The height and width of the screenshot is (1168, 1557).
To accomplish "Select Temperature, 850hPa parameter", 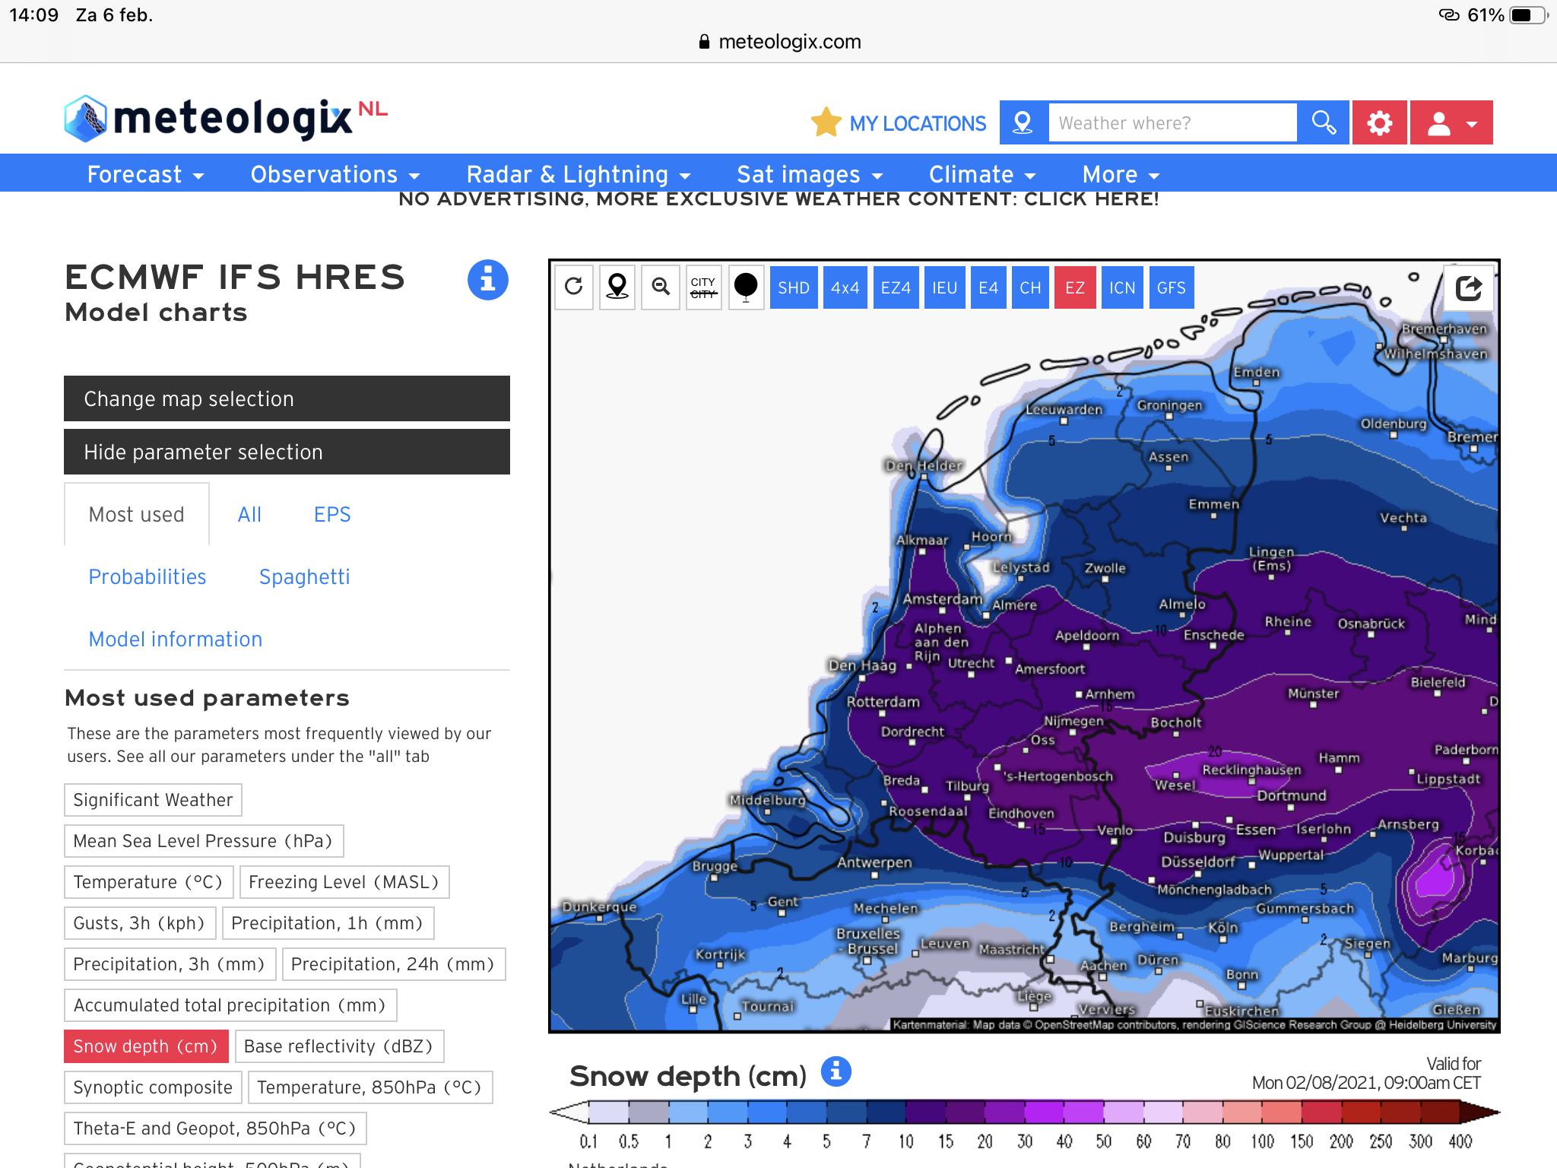I will [x=370, y=1087].
